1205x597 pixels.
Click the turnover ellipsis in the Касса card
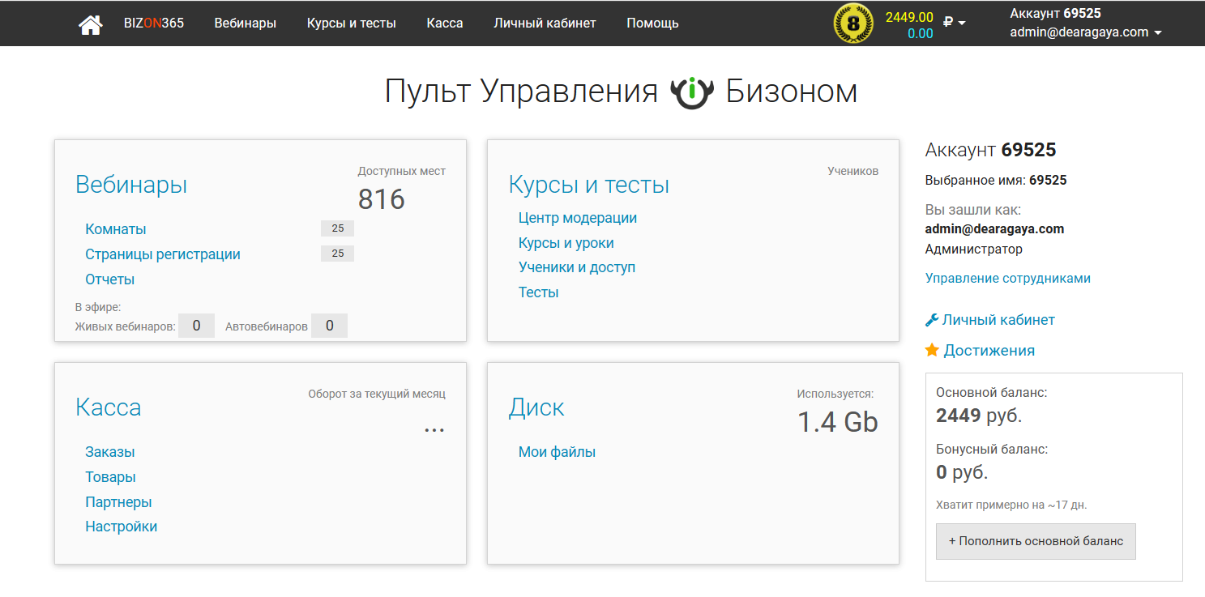pyautogui.click(x=434, y=429)
